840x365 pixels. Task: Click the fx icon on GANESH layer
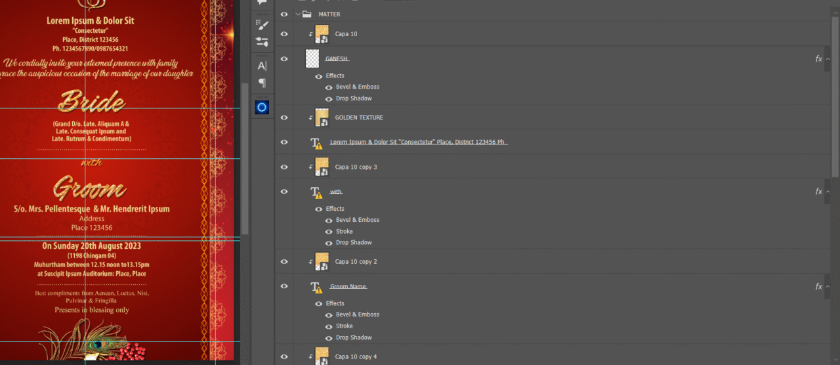click(x=818, y=59)
